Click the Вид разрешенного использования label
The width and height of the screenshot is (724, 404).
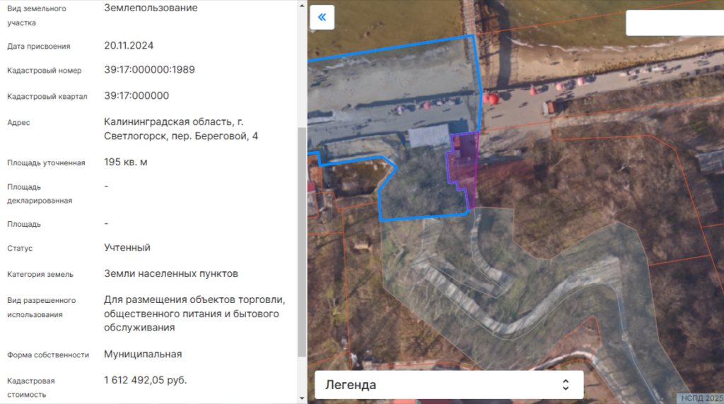pos(42,307)
